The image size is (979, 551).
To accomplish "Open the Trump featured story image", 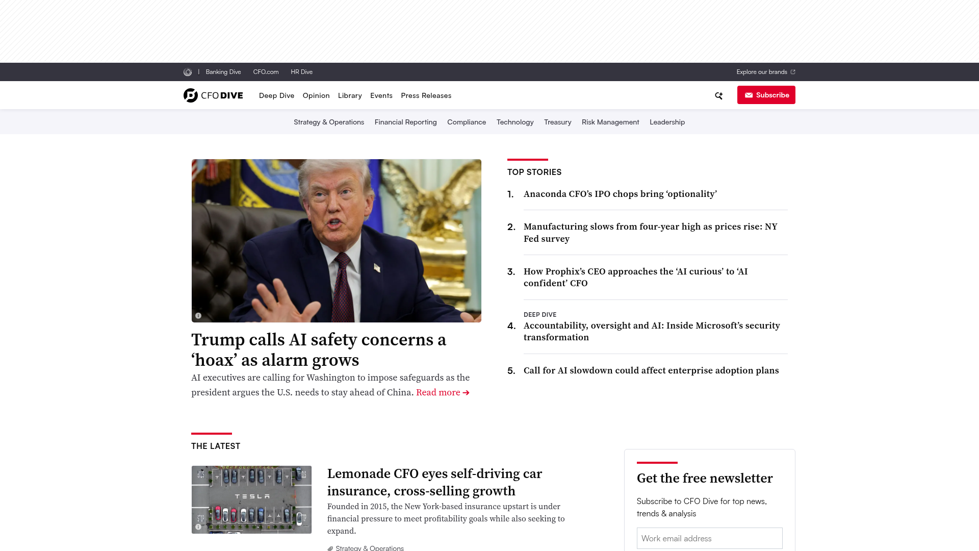I will tap(337, 241).
